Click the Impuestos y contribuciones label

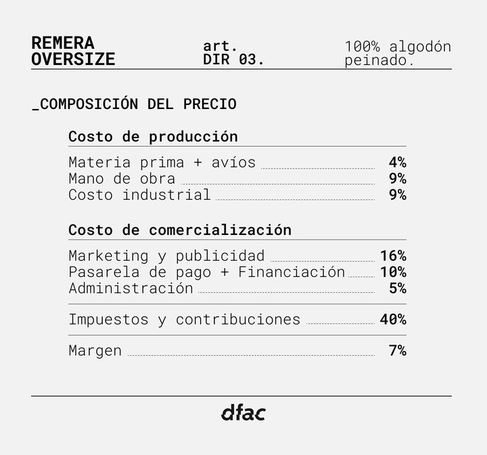[x=184, y=320]
